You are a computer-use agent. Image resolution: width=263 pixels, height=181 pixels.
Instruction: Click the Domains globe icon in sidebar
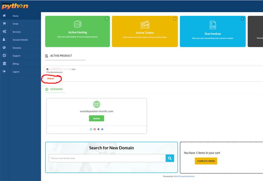tap(4, 47)
